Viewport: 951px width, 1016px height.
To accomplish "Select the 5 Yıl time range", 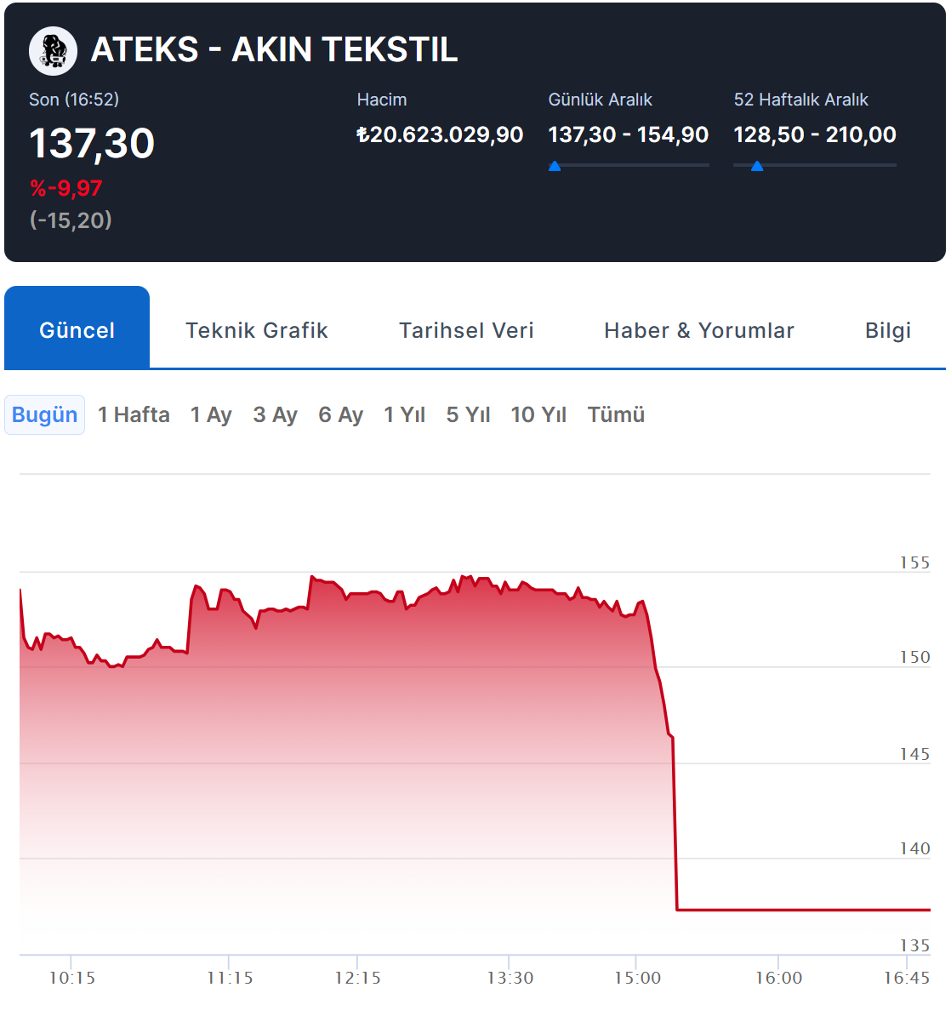I will (x=468, y=415).
